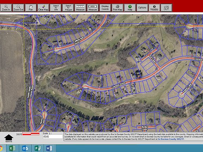Image resolution: width=203 pixels, height=152 pixels.
Task: Open the Options menu
Action: [142, 8]
